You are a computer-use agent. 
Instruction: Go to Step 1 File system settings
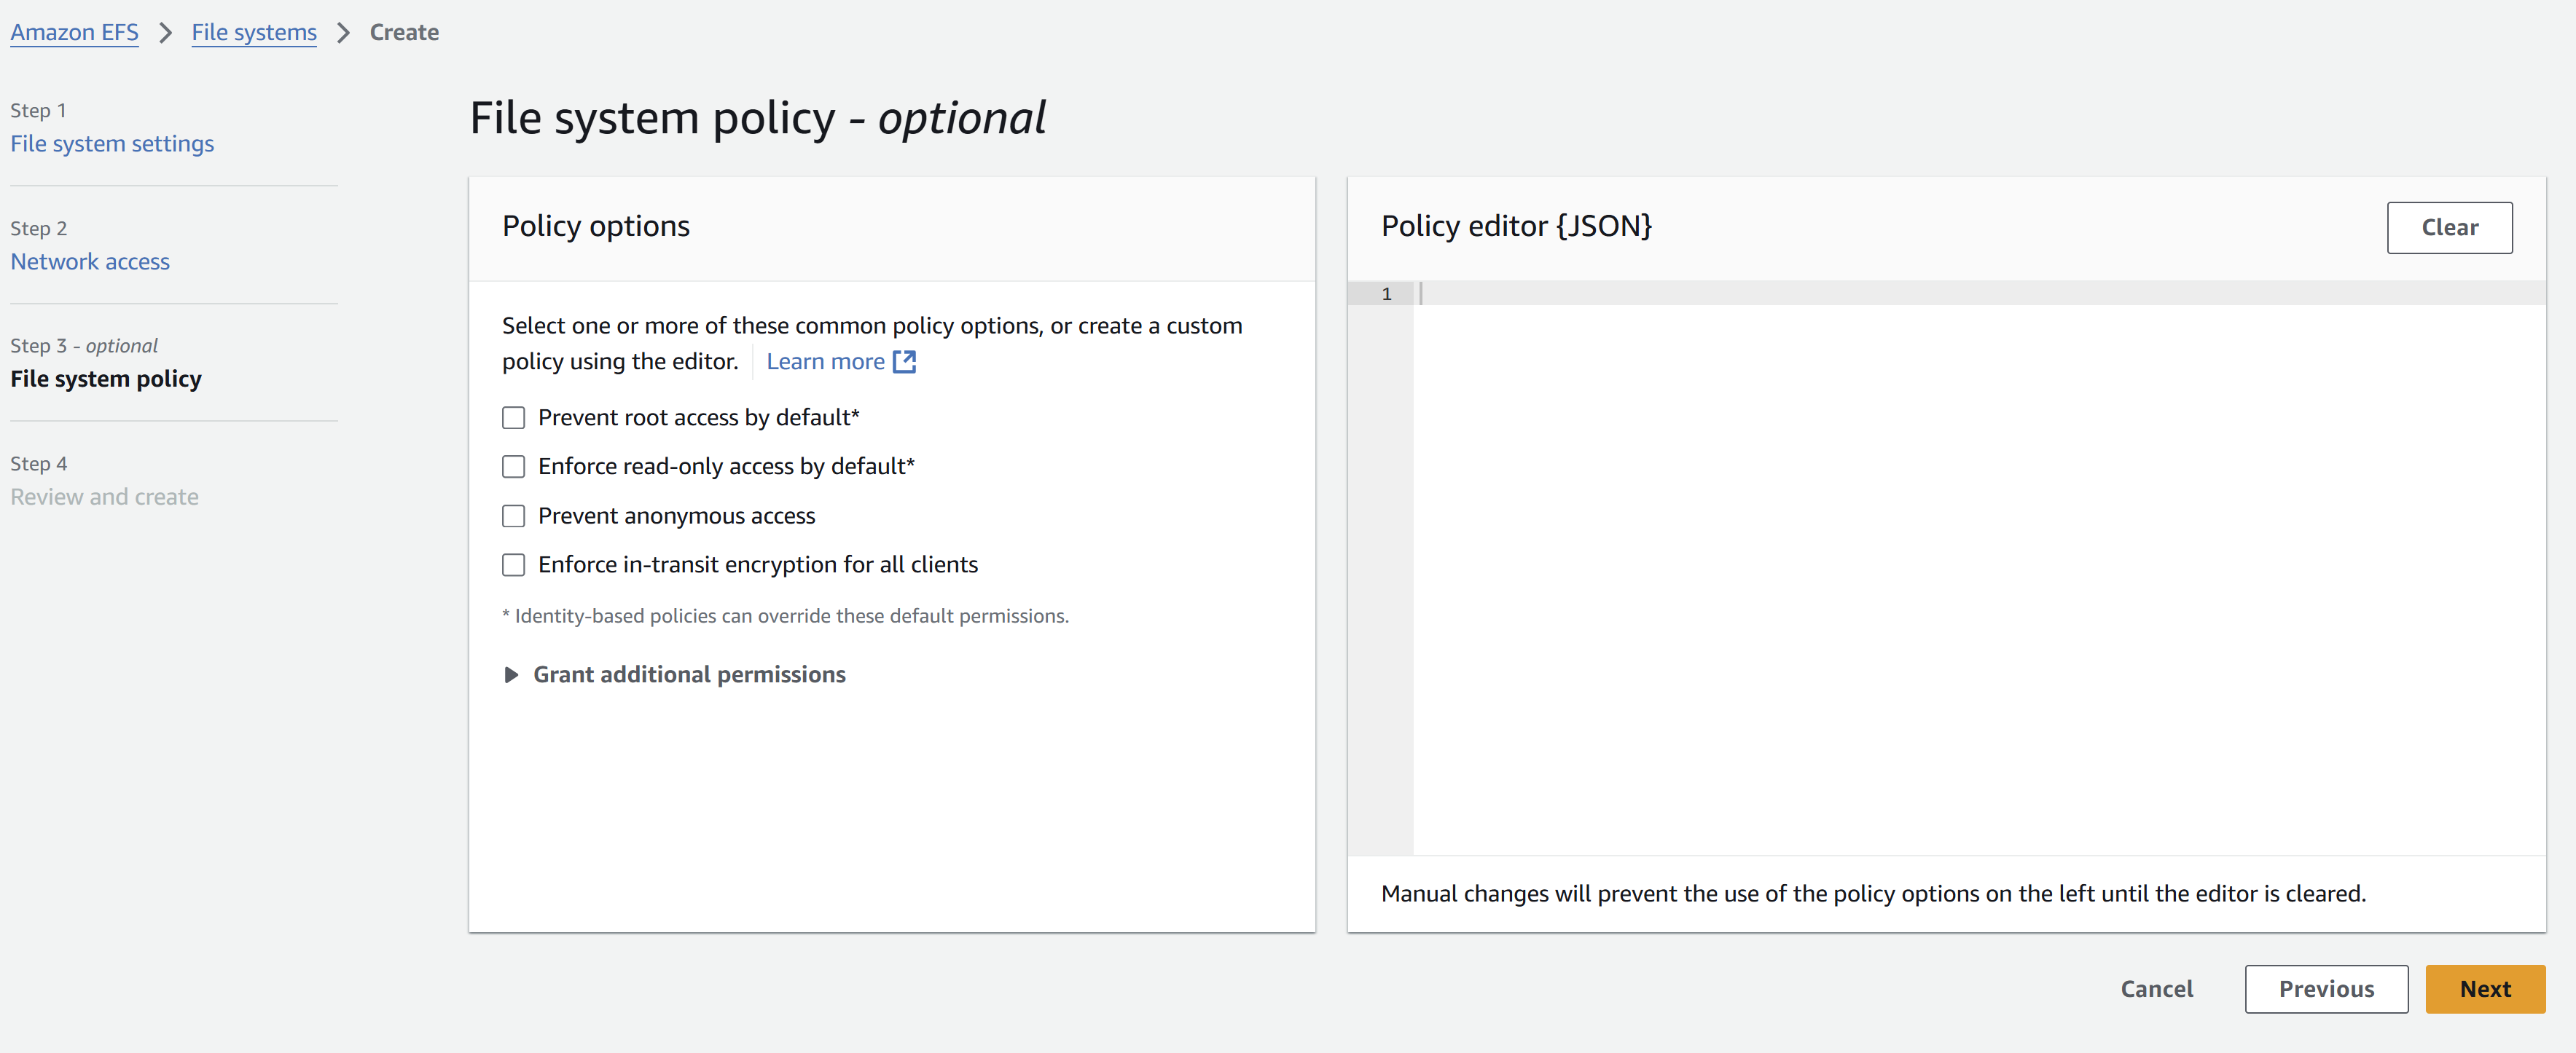point(112,144)
